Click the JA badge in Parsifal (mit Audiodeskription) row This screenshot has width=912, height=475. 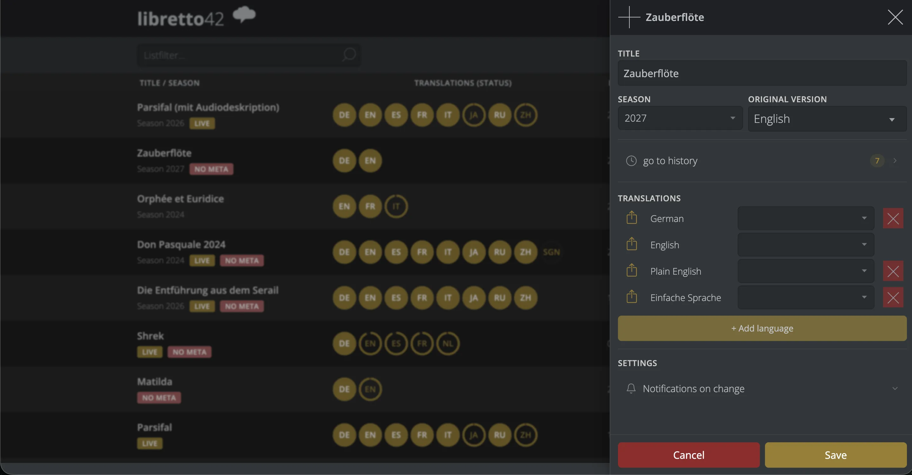coord(474,115)
